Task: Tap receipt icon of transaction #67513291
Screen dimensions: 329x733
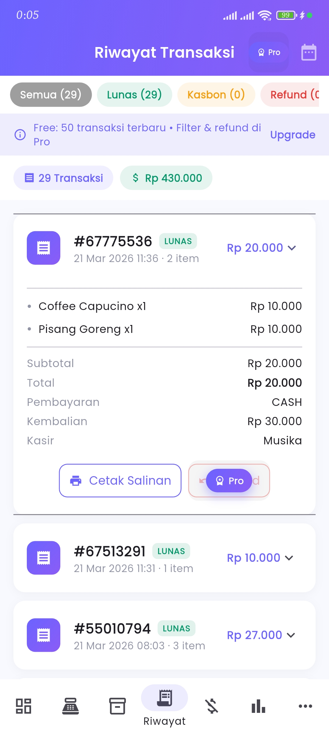Action: (44, 558)
